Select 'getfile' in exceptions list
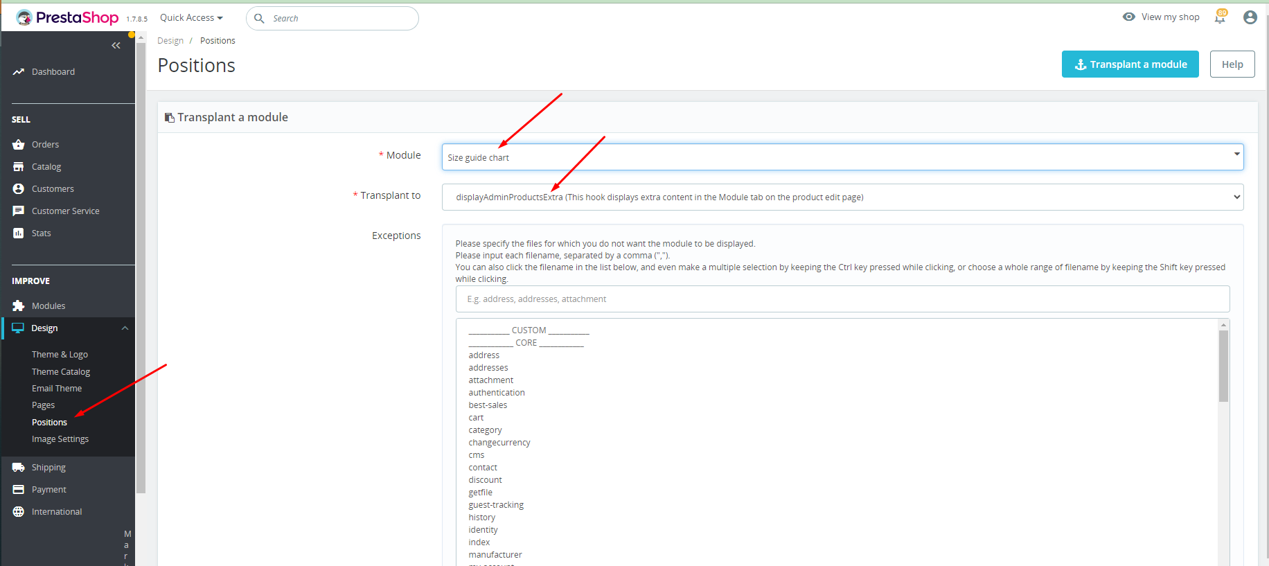This screenshot has width=1269, height=566. click(481, 493)
